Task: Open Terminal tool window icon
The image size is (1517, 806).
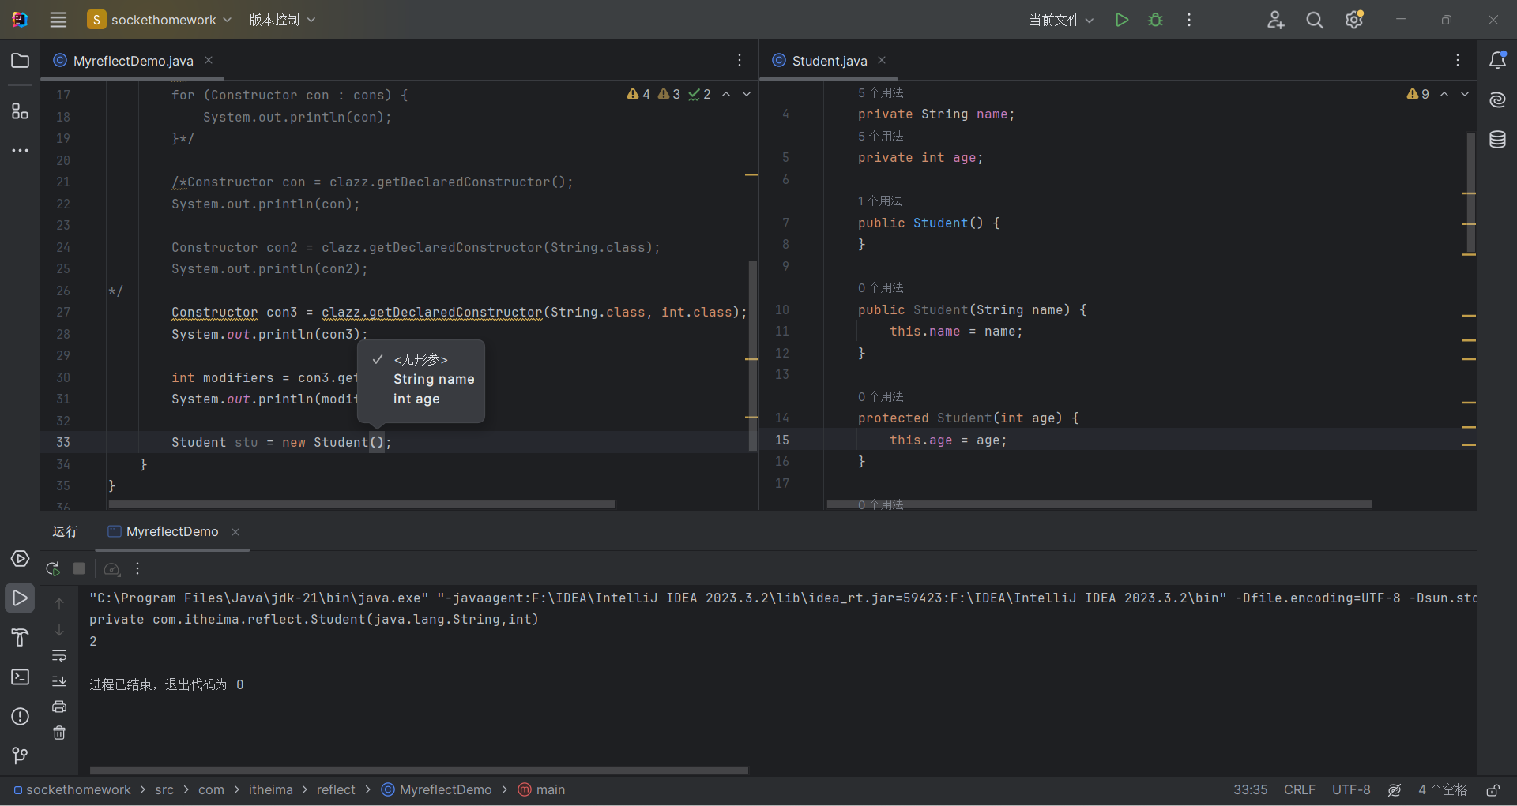Action: tap(21, 677)
